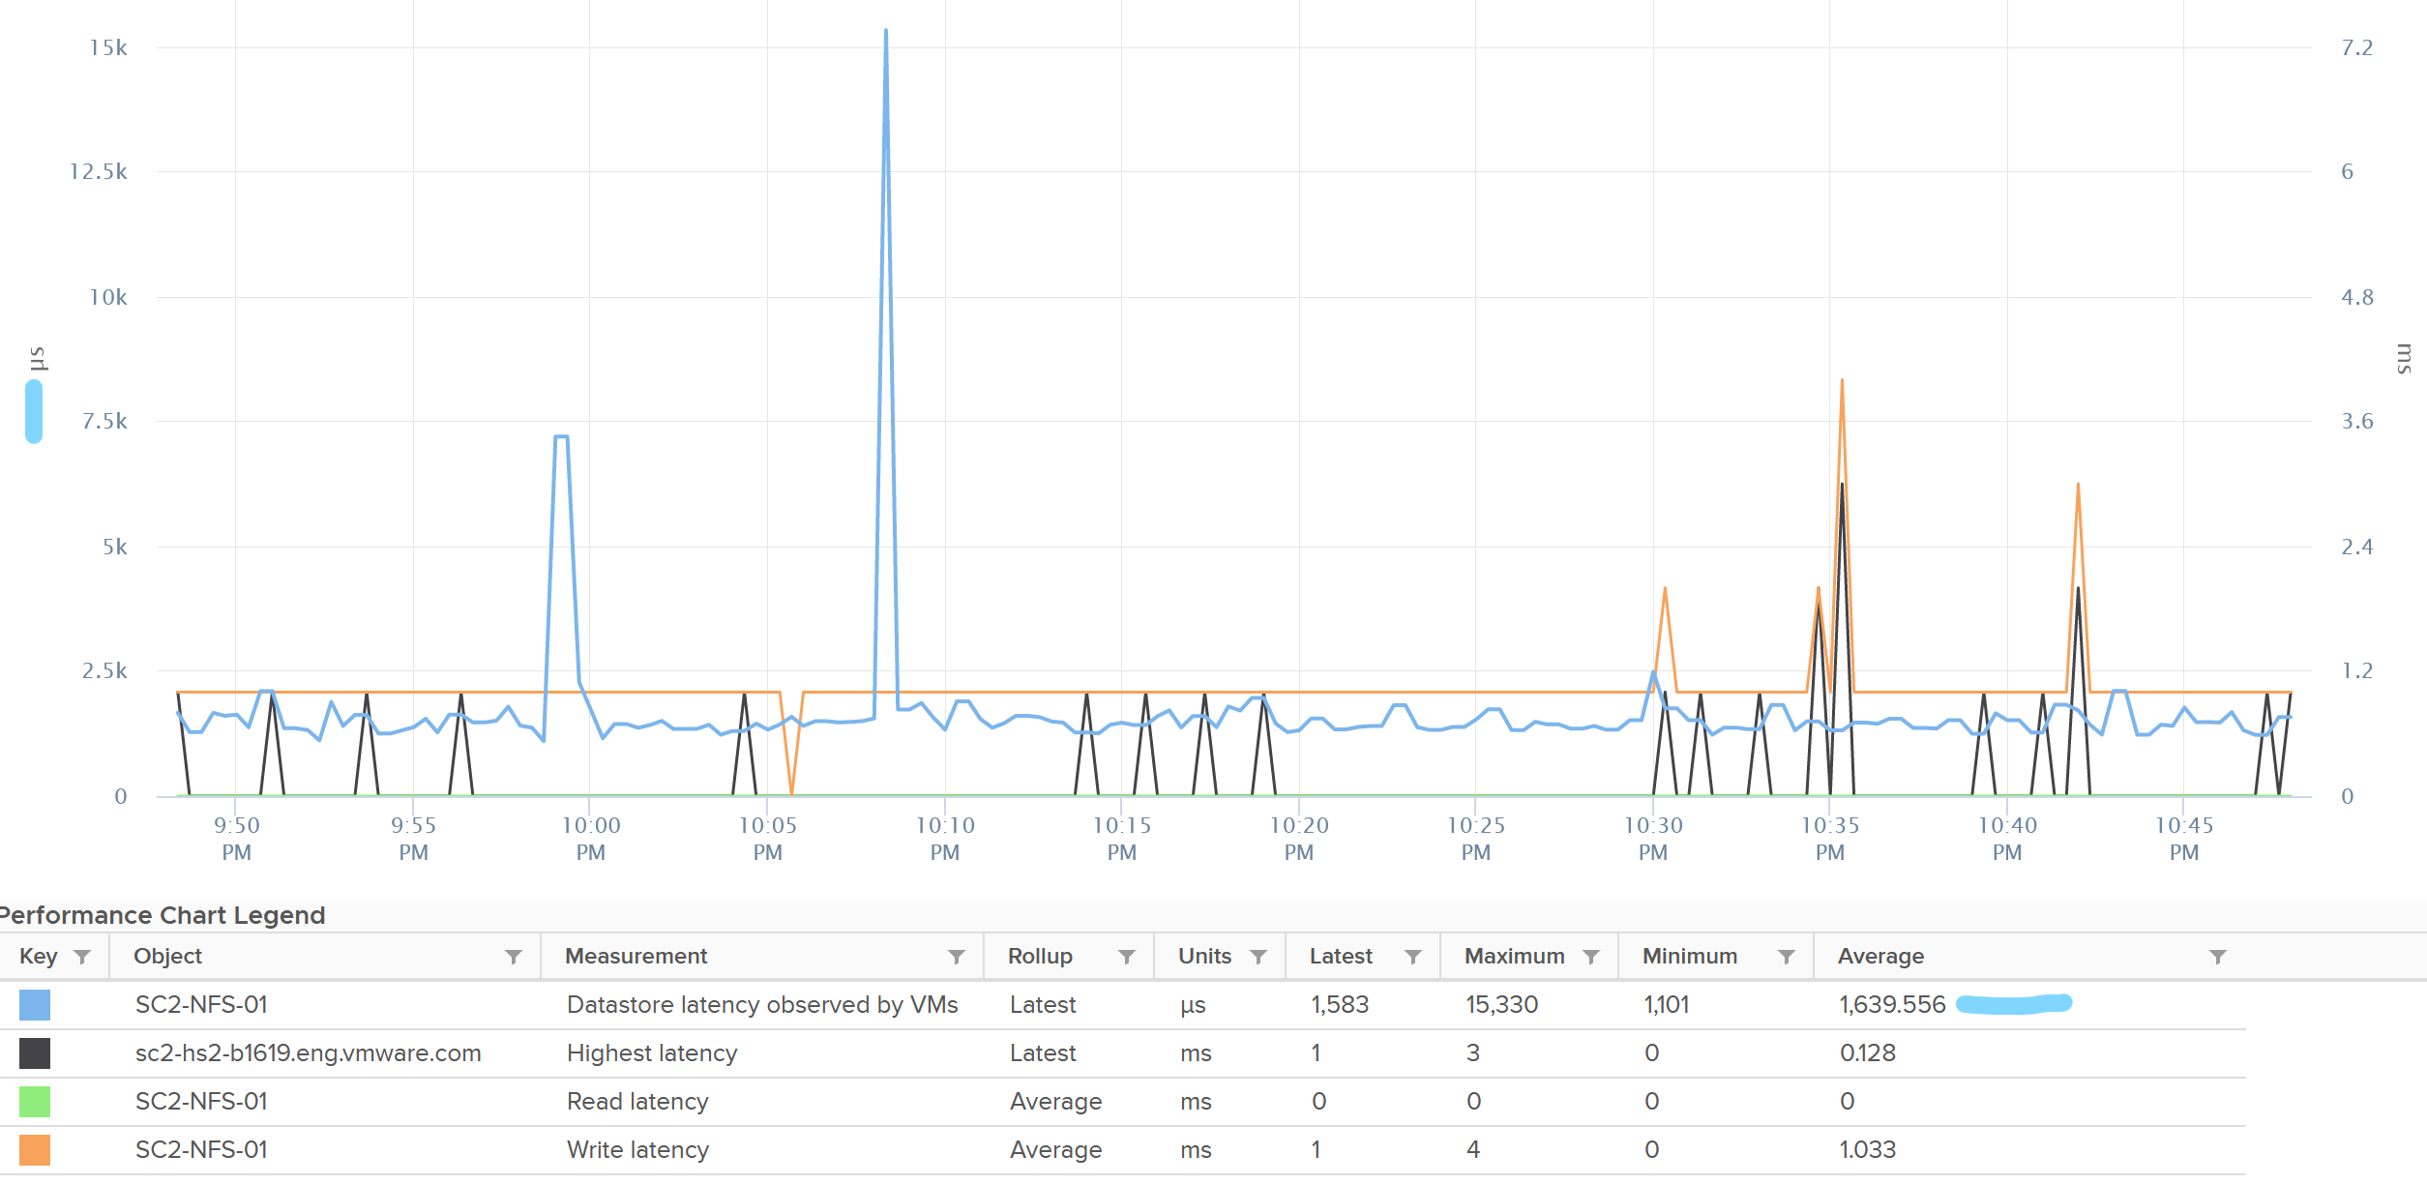
Task: Select 'Datastore latency observed by VMs' measurement cell
Action: [x=762, y=1005]
